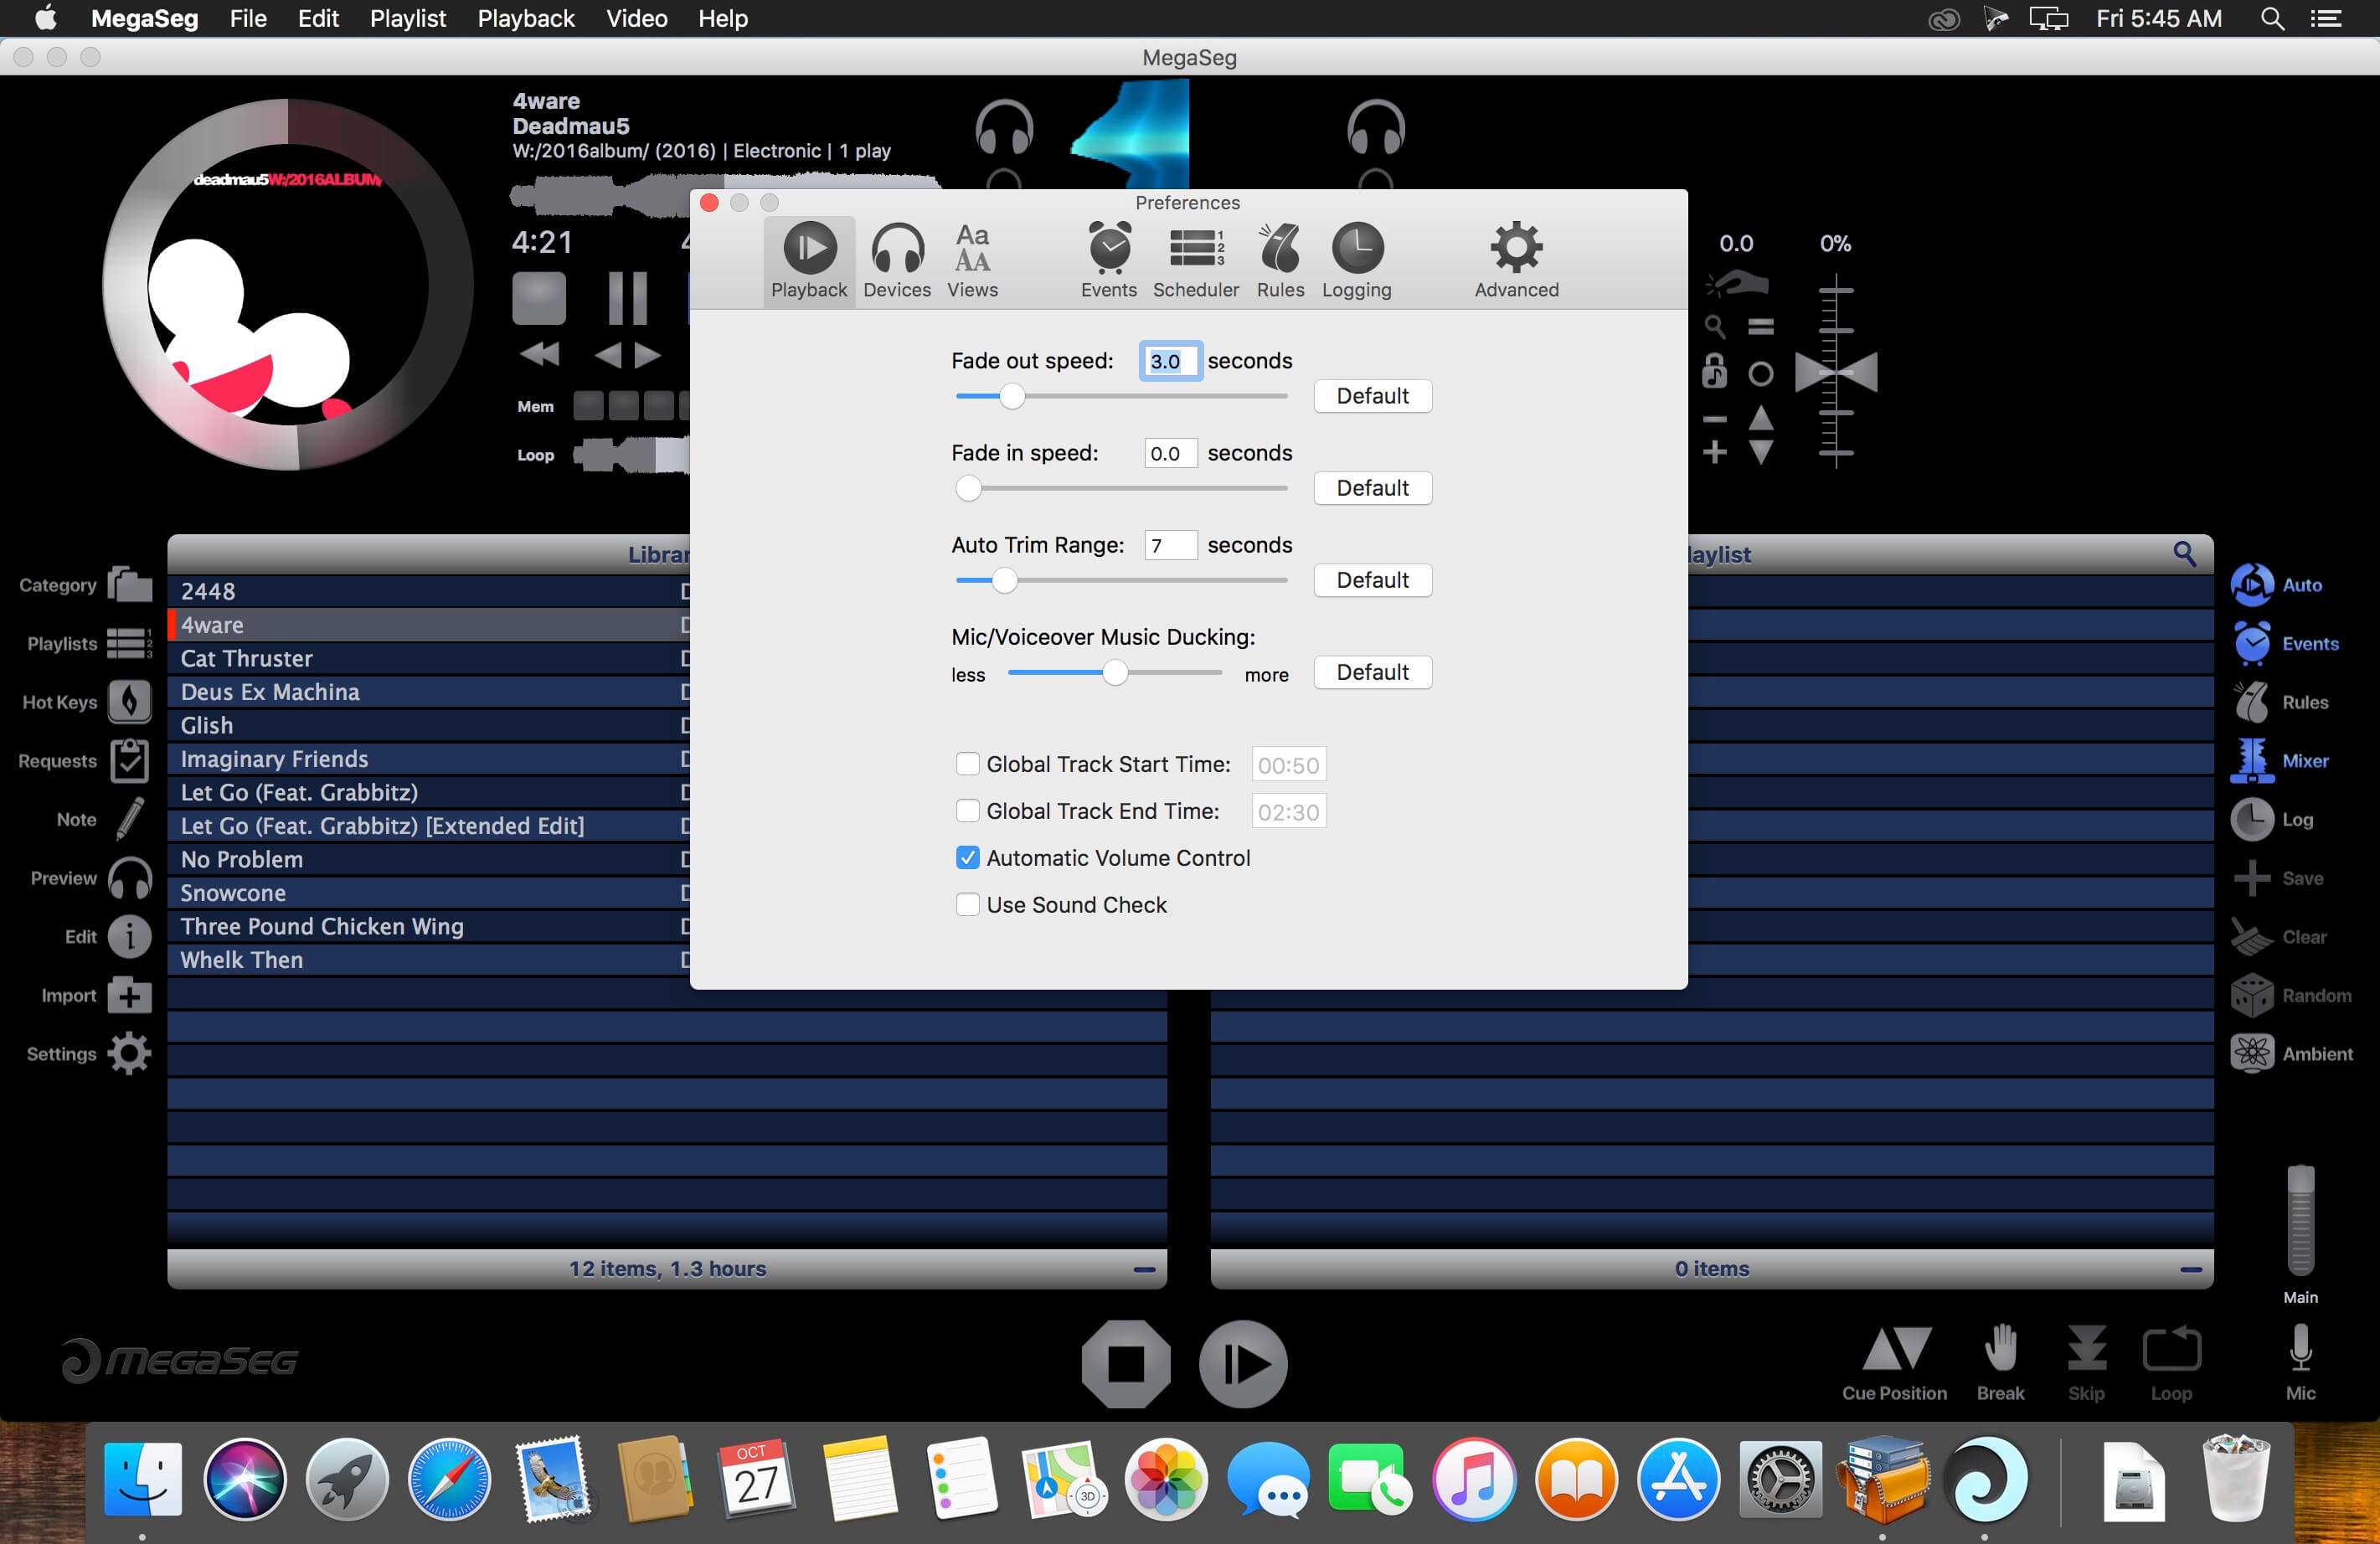Viewport: 2380px width, 1544px height.
Task: Click the Mic/Voiceover Music Ducking slider
Action: 1115,674
